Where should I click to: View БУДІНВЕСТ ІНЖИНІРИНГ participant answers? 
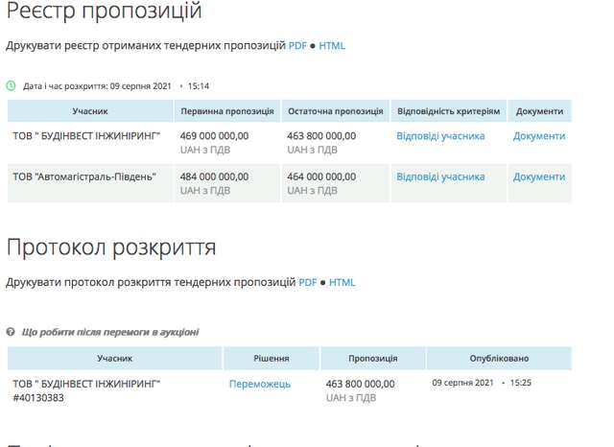(x=440, y=136)
